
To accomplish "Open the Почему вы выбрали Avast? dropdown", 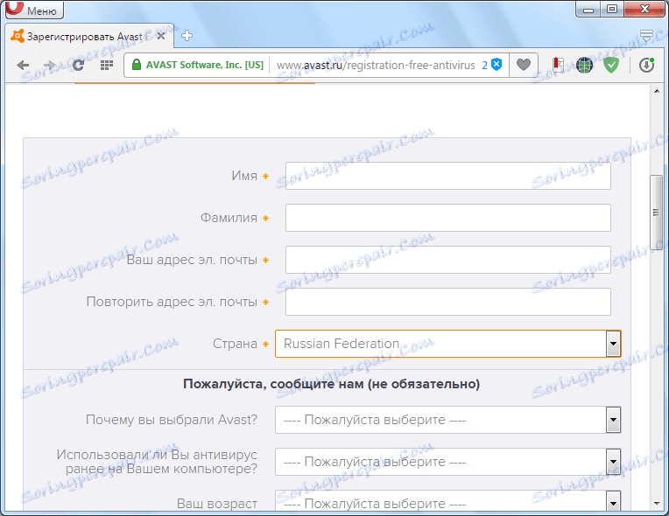I will pos(448,420).
